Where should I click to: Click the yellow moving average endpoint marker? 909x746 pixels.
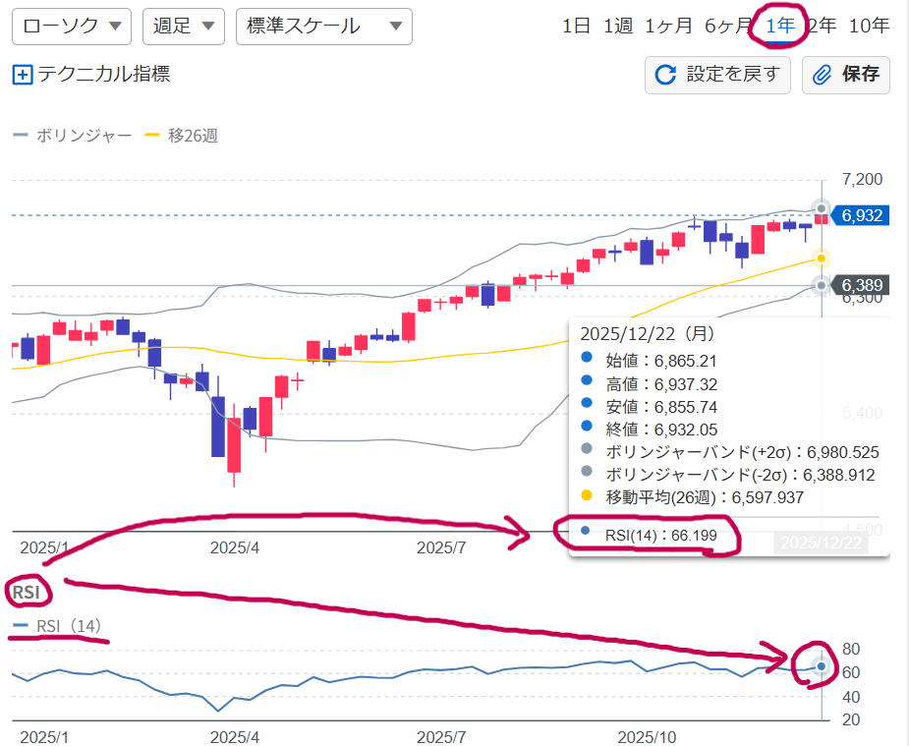821,258
